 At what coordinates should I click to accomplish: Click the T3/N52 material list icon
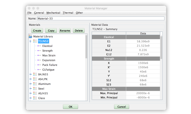coord(35,41)
